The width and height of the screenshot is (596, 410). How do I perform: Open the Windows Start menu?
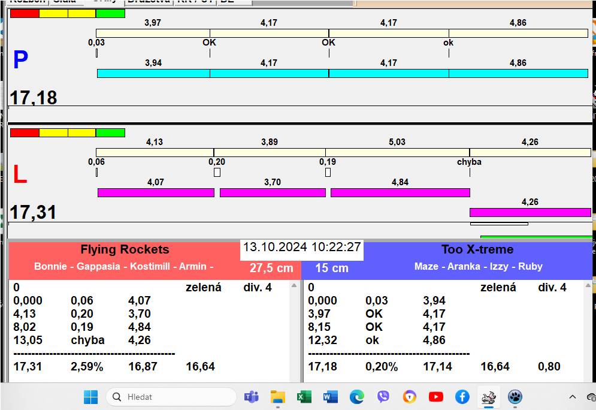(x=90, y=397)
